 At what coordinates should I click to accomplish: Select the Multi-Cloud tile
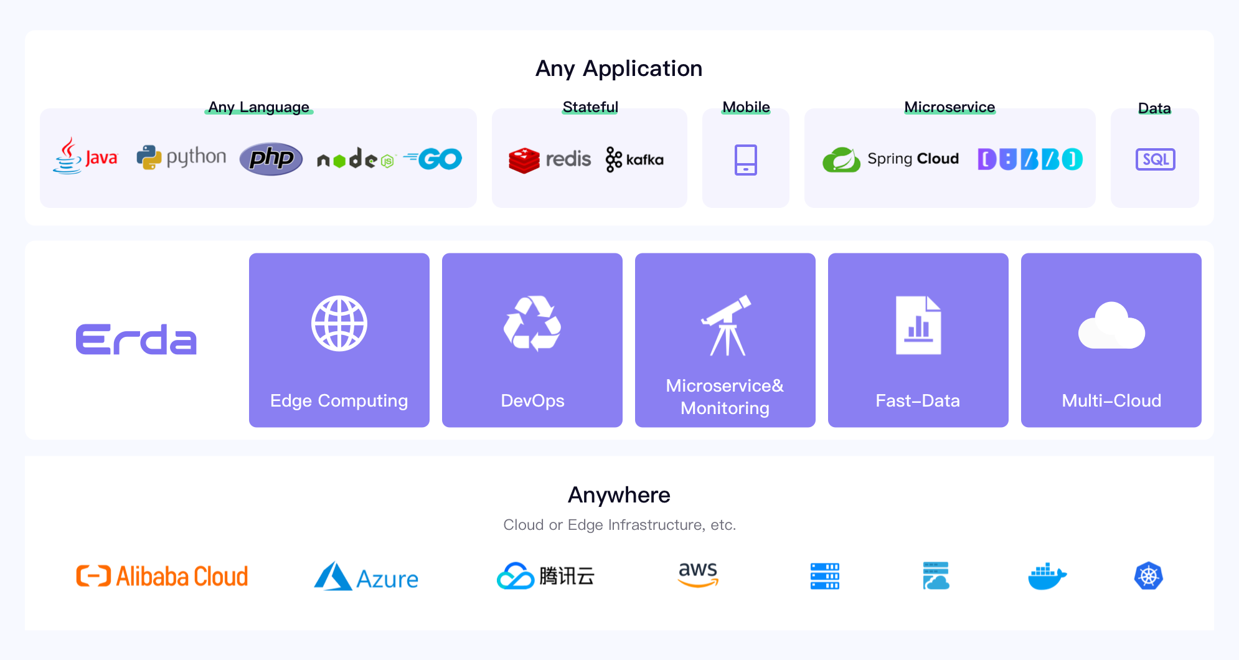[x=1111, y=340]
